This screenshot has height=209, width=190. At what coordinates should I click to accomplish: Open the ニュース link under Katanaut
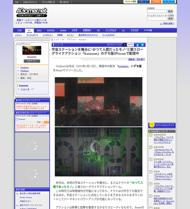pyautogui.click(x=25, y=89)
